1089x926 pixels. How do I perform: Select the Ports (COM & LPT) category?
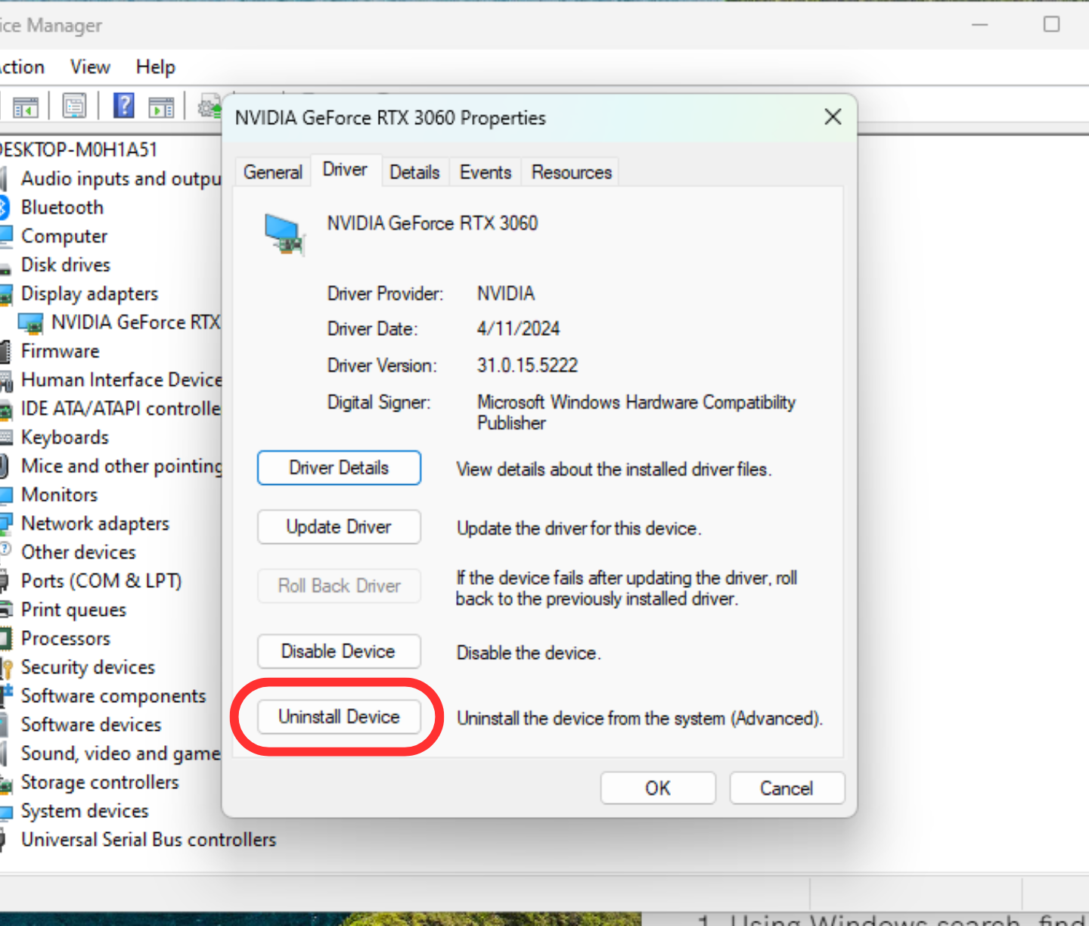coord(101,581)
